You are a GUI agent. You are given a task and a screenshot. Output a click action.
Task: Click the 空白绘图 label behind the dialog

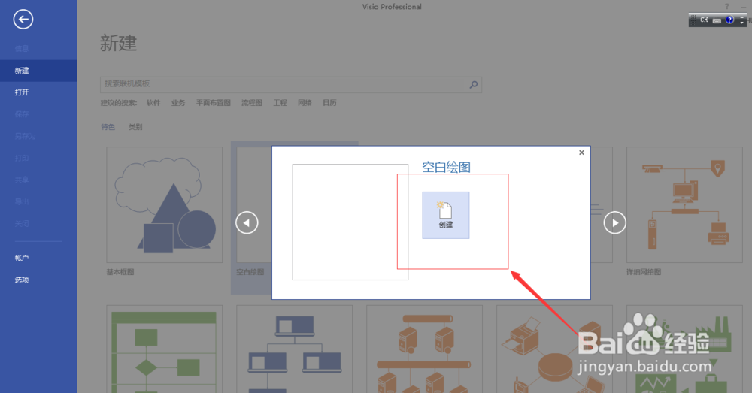250,272
